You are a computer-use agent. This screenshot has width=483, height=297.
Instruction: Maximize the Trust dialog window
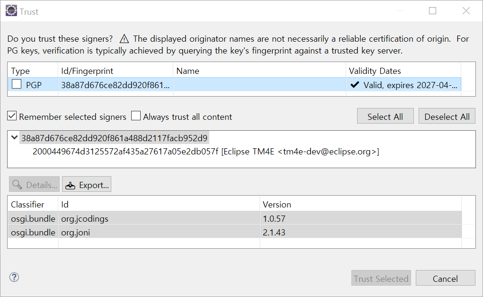(432, 11)
